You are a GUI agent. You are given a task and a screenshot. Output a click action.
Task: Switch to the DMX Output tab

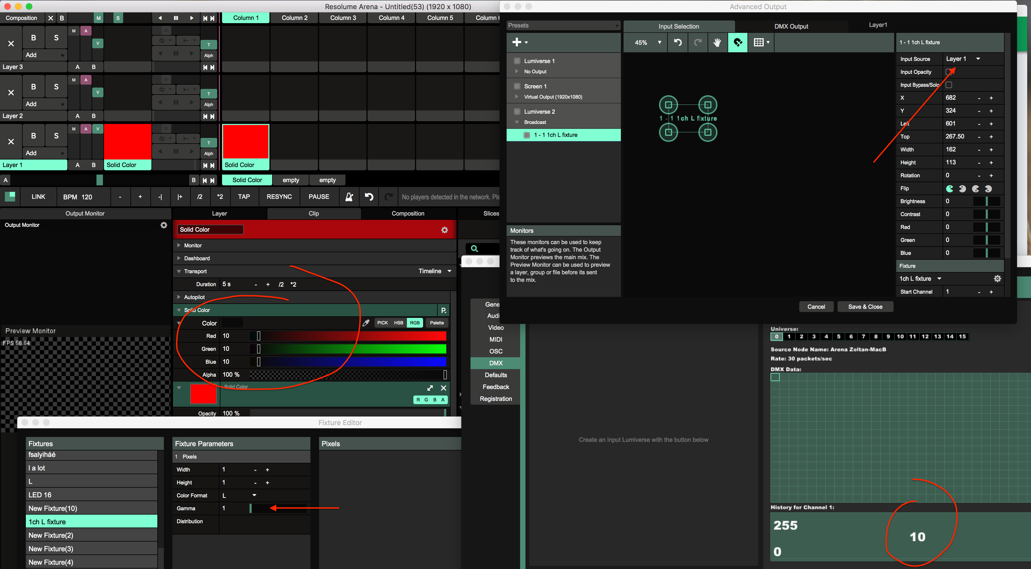click(791, 26)
